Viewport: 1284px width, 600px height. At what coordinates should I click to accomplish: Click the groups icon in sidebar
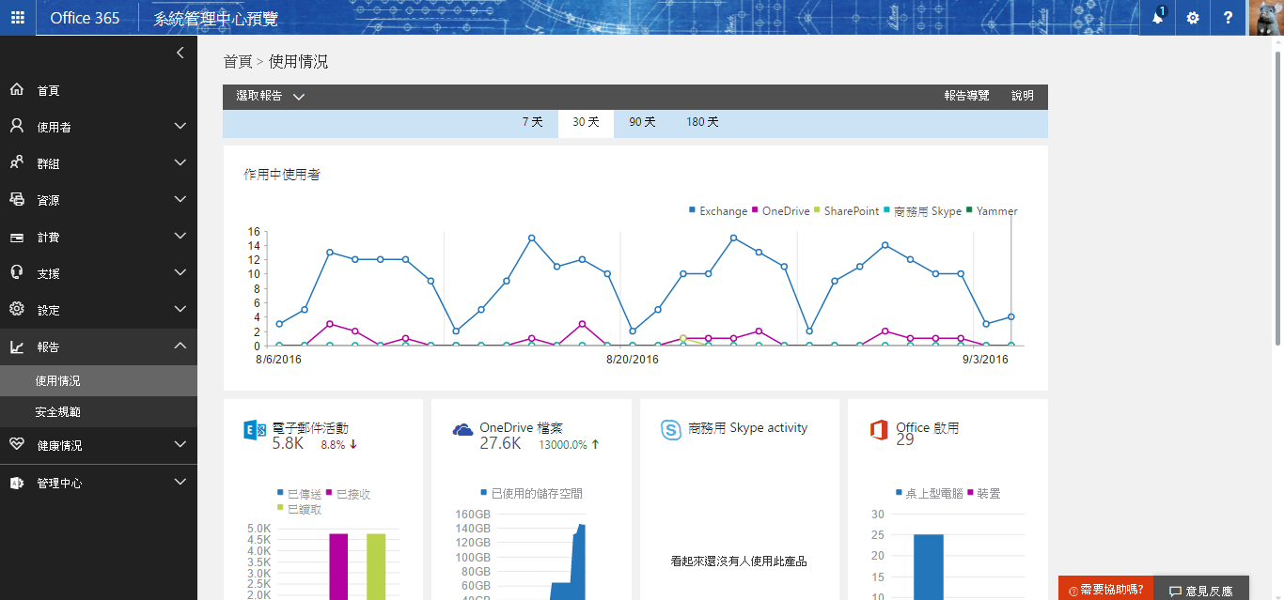[17, 163]
